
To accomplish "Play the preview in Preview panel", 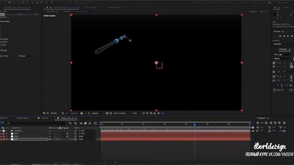I will pos(288,36).
